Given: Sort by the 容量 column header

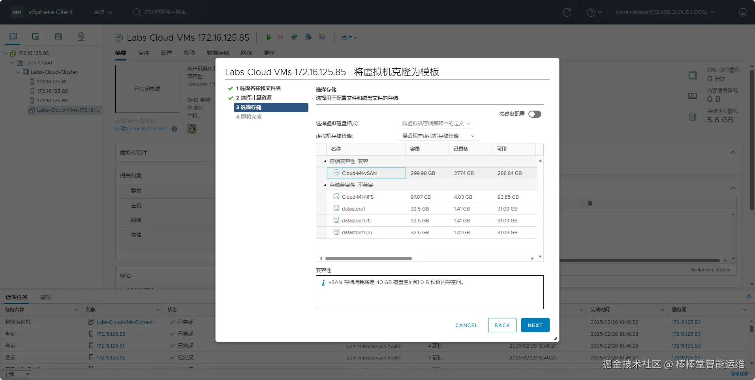Looking at the screenshot, I should 427,149.
